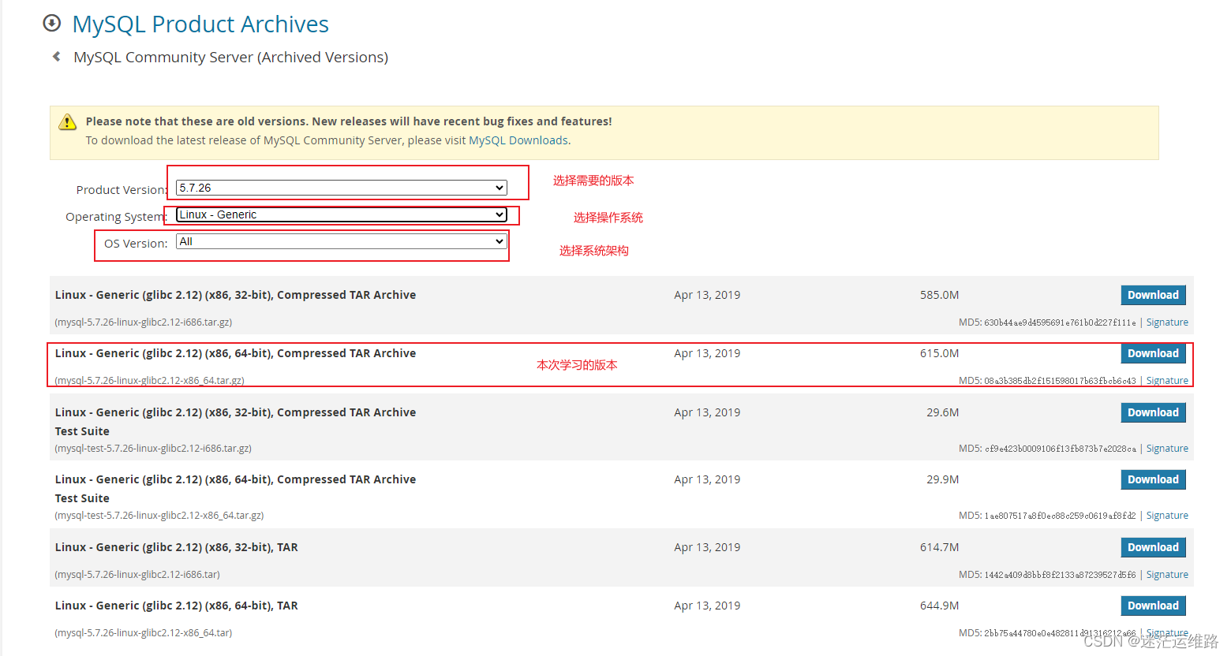Download the 64-bit Compressed TAR Archive 615.0M
The image size is (1231, 656).
click(1153, 353)
